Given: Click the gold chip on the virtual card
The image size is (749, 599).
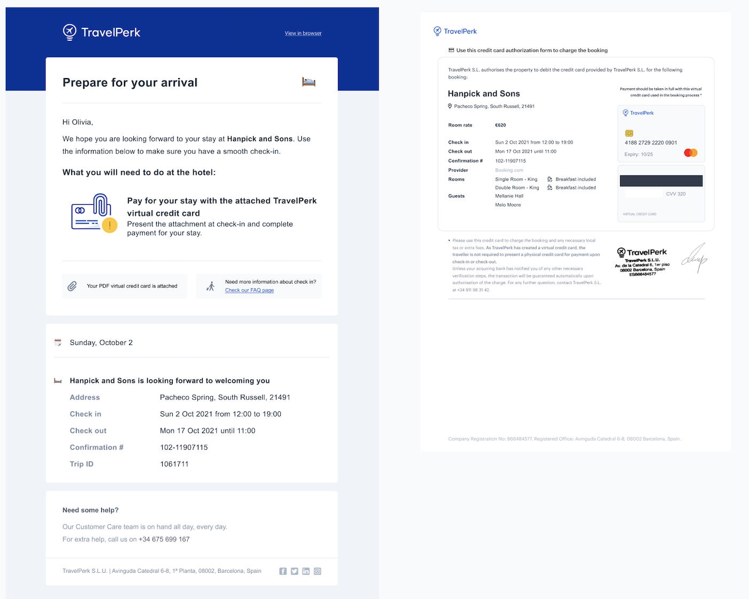Looking at the screenshot, I should click(629, 133).
